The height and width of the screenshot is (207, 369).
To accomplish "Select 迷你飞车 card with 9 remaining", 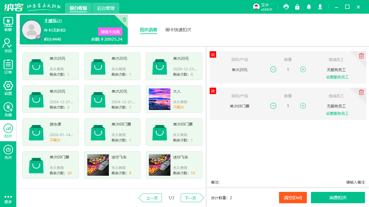I will point(112,165).
